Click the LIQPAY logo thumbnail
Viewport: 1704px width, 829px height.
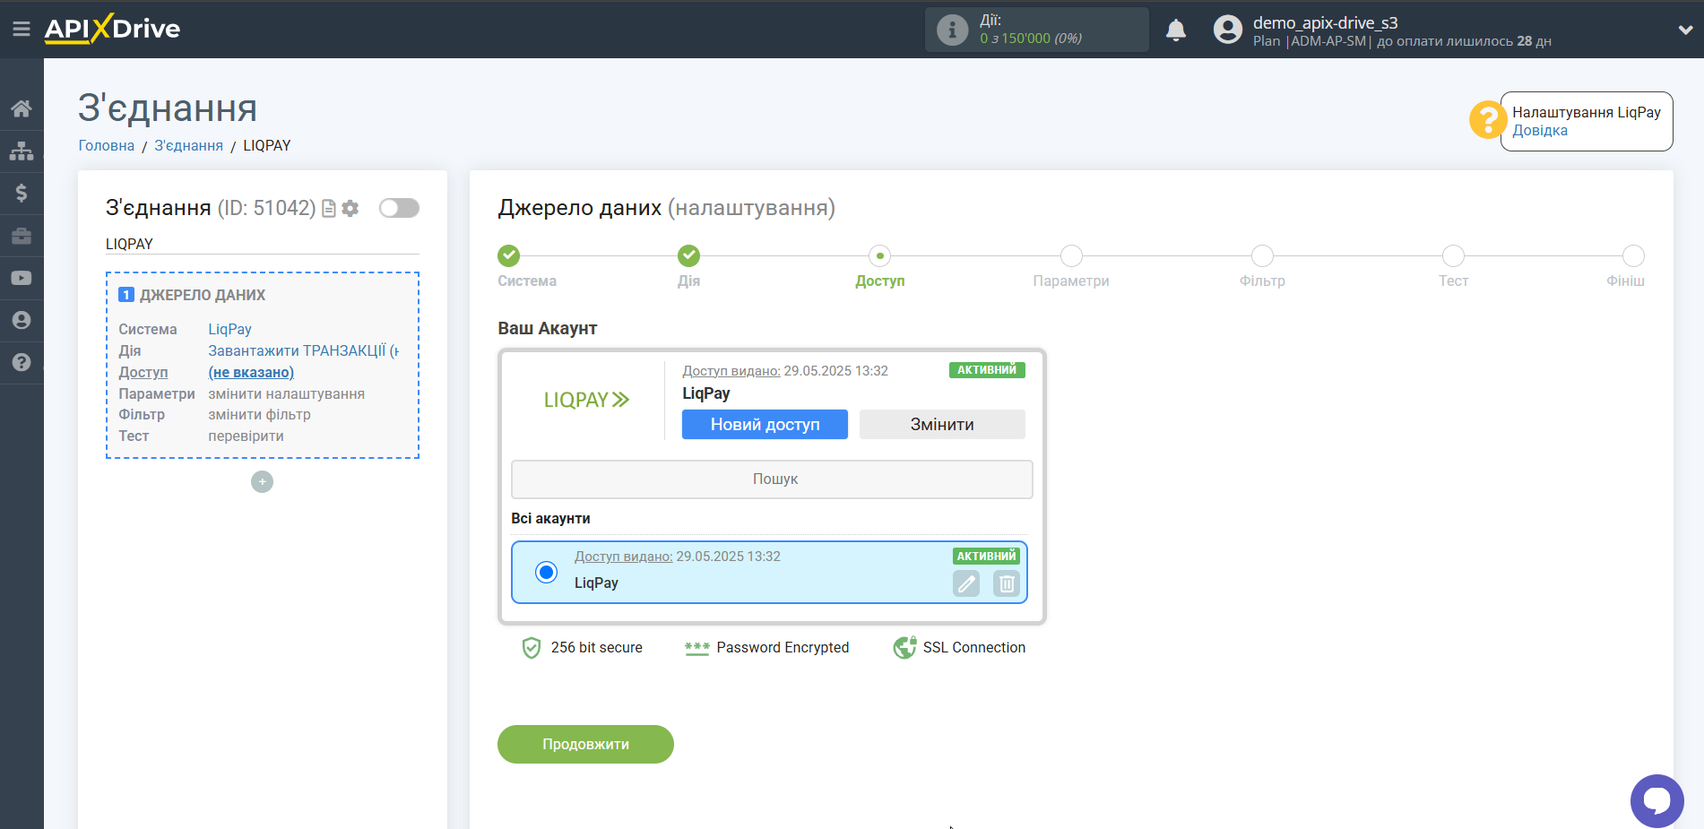[586, 400]
